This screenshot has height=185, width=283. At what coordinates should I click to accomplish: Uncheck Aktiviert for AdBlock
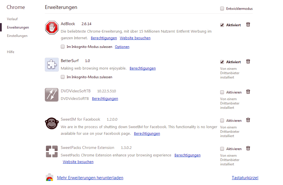222,25
